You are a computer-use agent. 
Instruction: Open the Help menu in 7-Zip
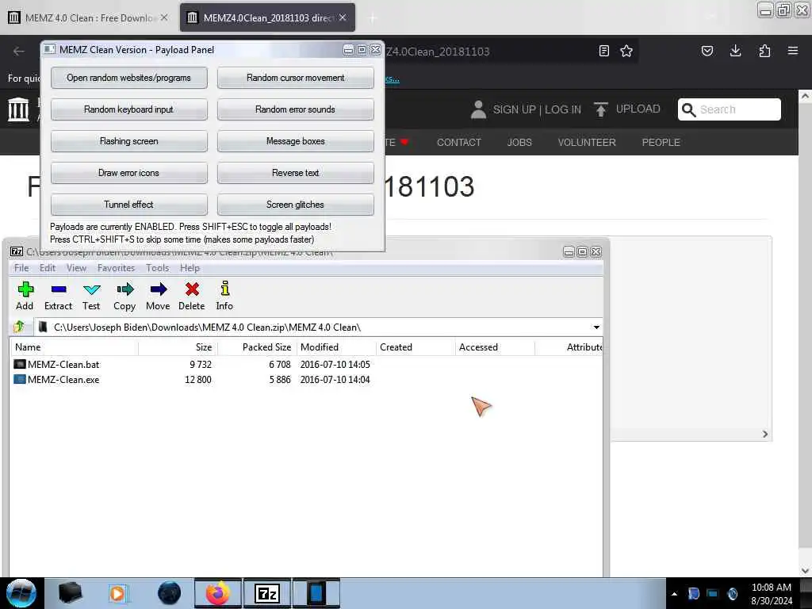point(190,268)
